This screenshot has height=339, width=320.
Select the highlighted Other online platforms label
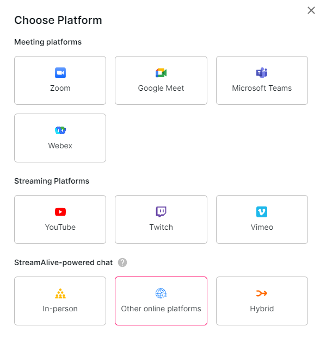pyautogui.click(x=161, y=309)
